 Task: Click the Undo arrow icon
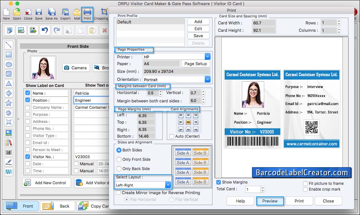click(x=45, y=30)
